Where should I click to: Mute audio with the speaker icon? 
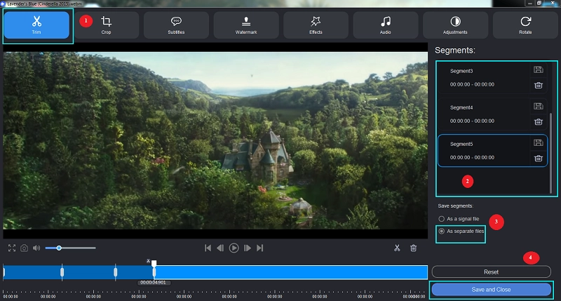pyautogui.click(x=36, y=248)
